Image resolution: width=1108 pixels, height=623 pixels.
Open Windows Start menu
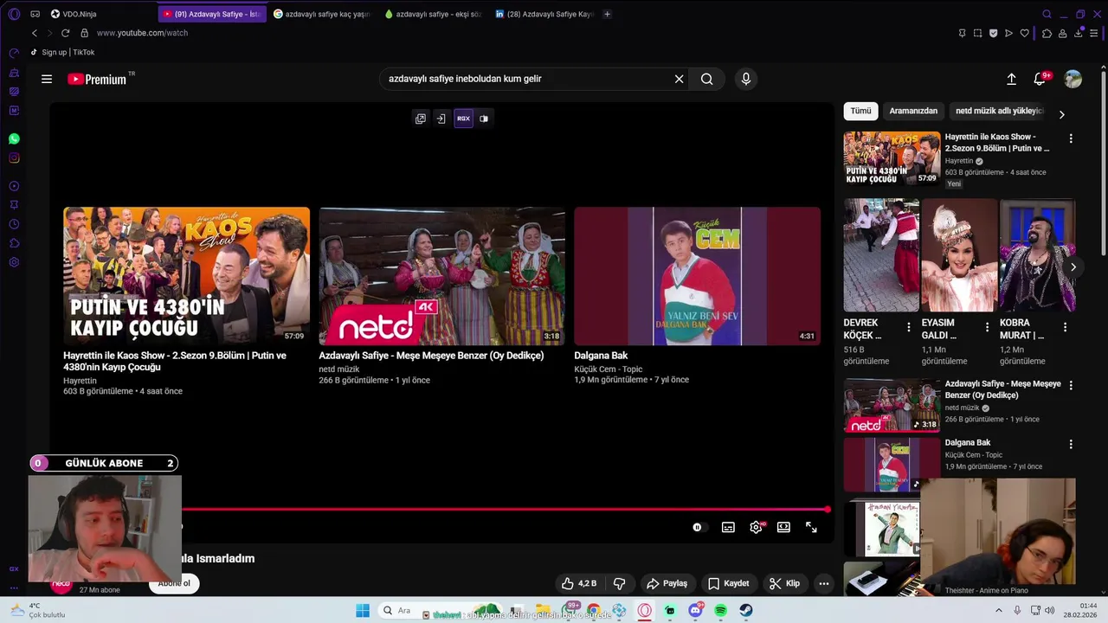point(363,610)
